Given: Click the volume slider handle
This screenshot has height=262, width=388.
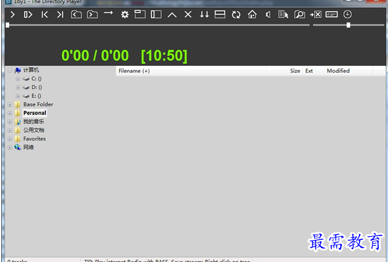Looking at the screenshot, I should [349, 25].
